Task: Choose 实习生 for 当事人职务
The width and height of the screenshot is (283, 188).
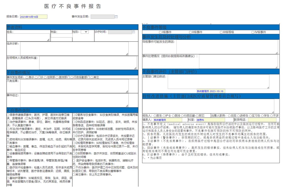Action: point(250,116)
